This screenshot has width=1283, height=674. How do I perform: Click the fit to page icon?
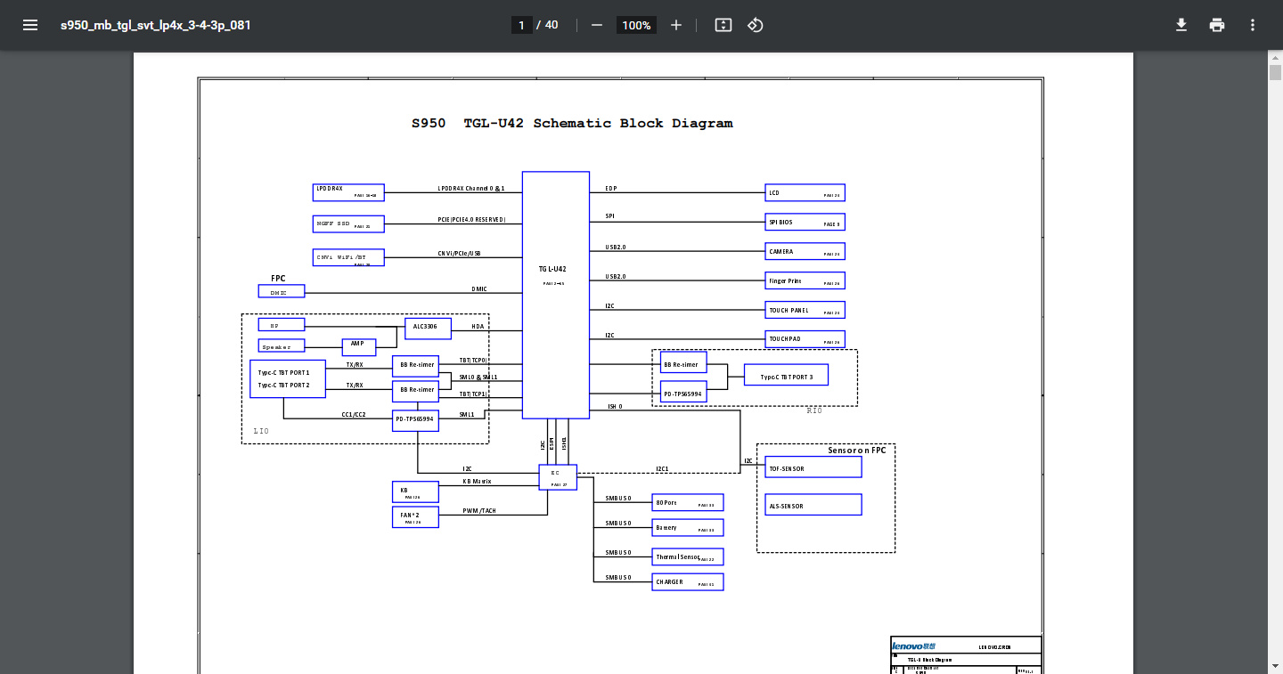point(723,25)
